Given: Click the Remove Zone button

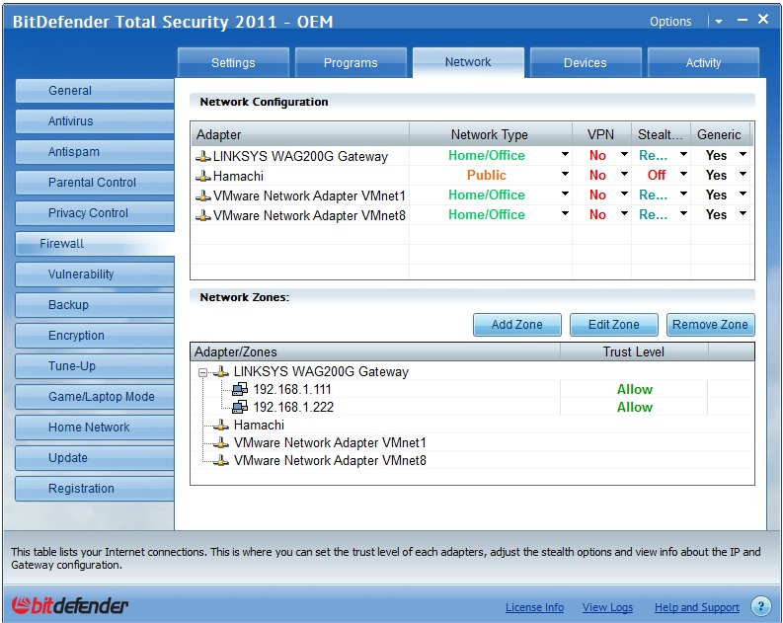Looking at the screenshot, I should pyautogui.click(x=711, y=325).
